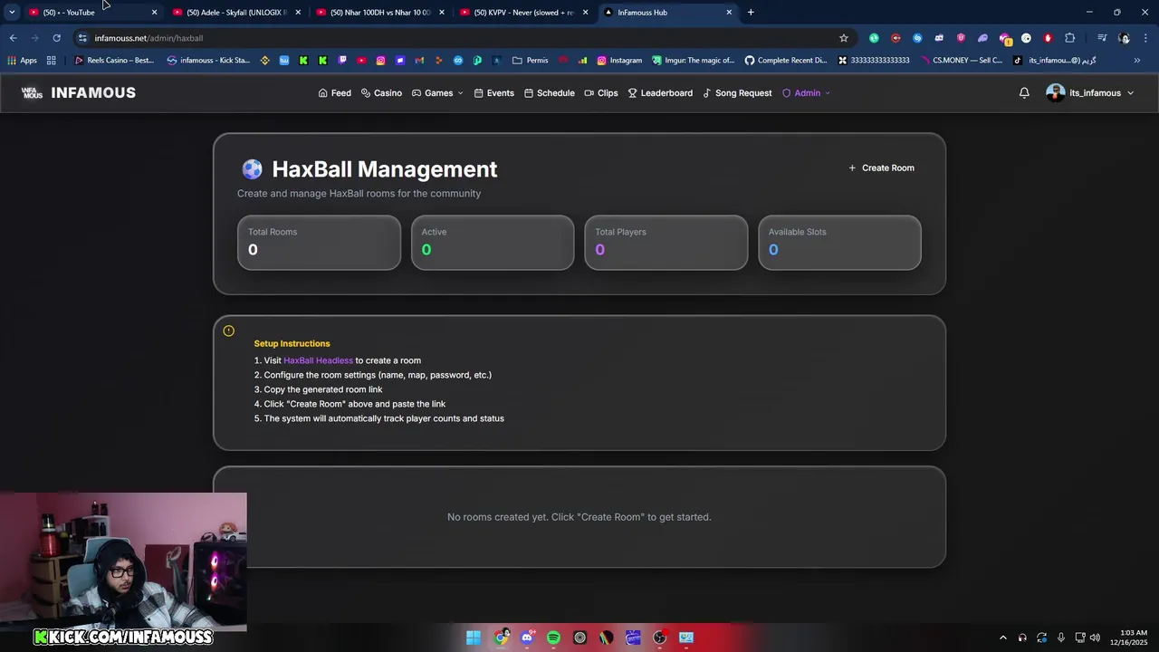Click the Create Room button
This screenshot has width=1159, height=652.
pyautogui.click(x=881, y=168)
